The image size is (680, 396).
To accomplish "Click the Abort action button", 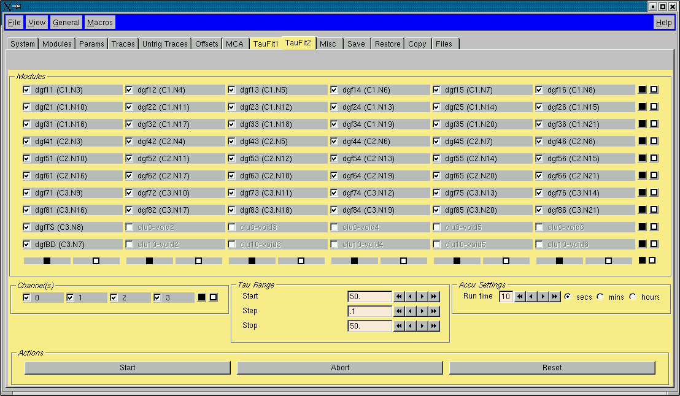I will [x=340, y=367].
